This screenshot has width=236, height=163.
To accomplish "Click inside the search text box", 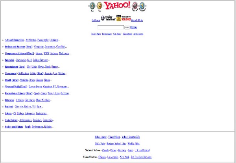I will [111, 28].
